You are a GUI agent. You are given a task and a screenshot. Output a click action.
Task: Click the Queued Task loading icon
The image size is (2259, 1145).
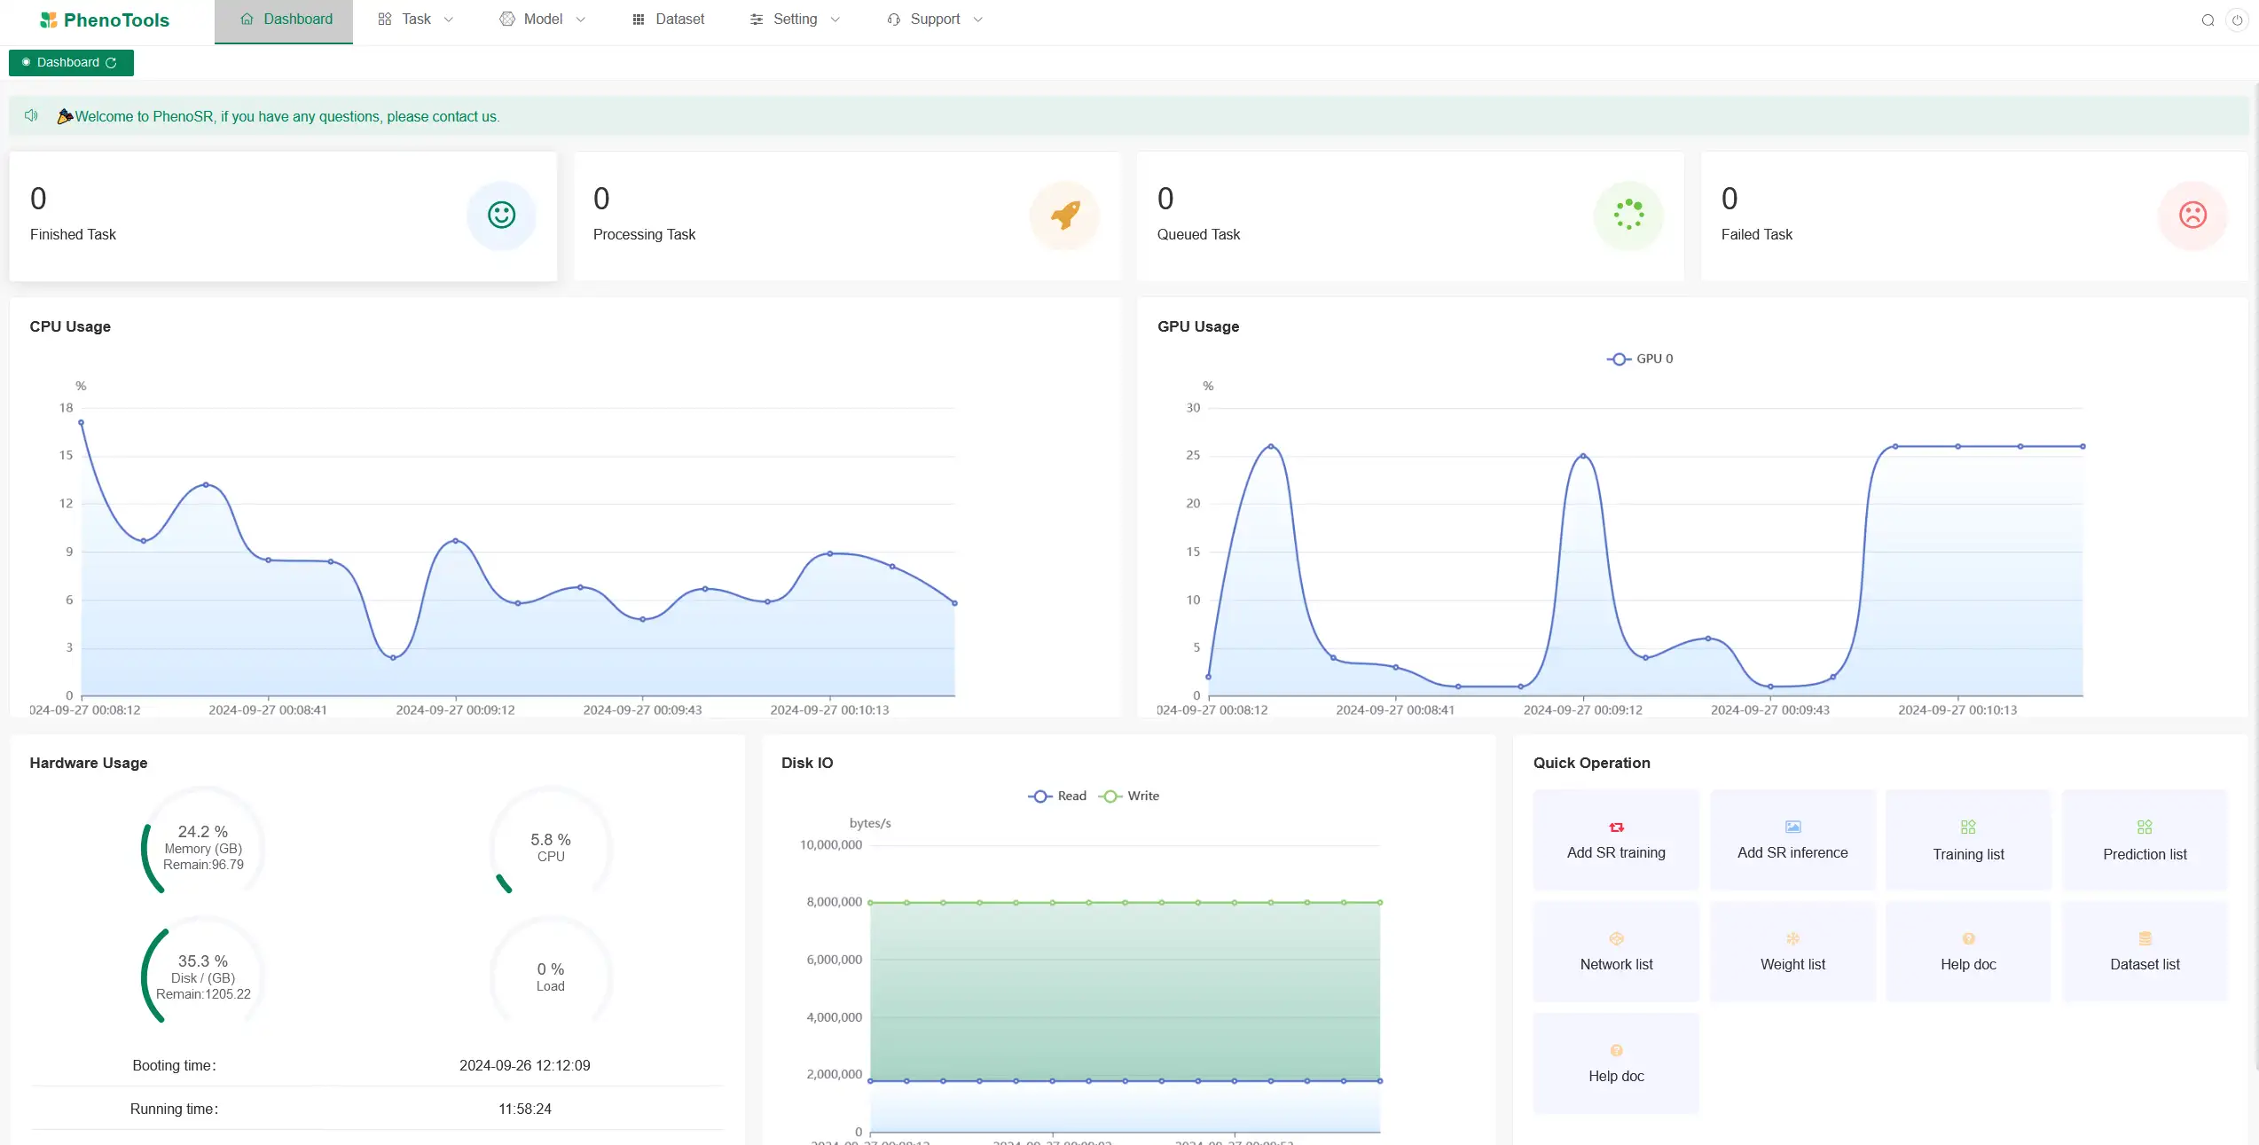1628,215
